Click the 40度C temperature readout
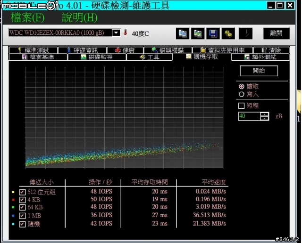302x243 pixels. pyautogui.click(x=140, y=34)
